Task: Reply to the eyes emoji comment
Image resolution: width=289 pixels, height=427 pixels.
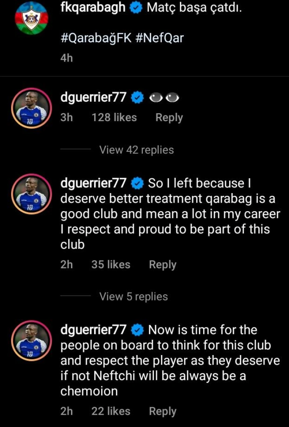Action: [x=169, y=117]
